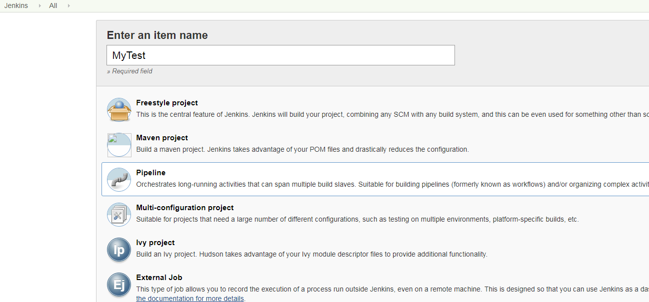649x302 pixels.
Task: Click the Maven project broken icon
Action: coord(119,145)
